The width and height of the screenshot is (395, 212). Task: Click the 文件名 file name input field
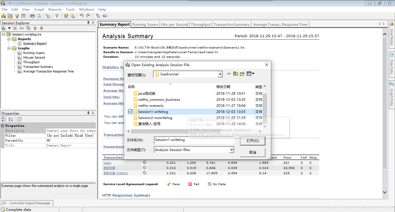pos(194,140)
